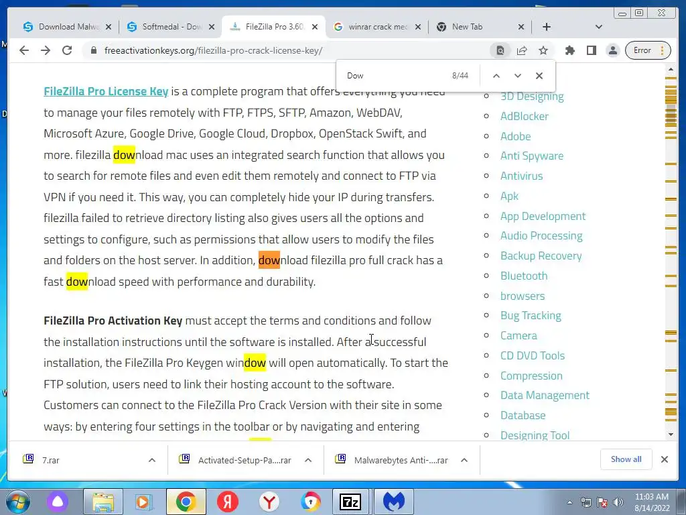This screenshot has height=515, width=686.
Task: Open Chrome from the taskbar
Action: (186, 502)
